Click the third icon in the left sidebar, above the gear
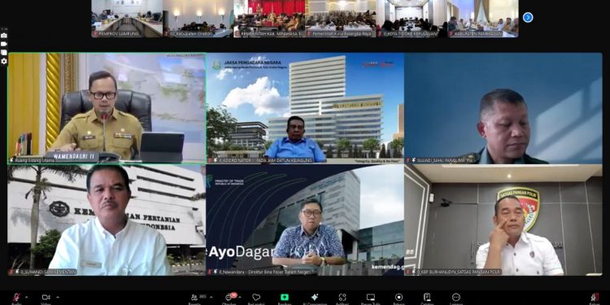This screenshot has width=610, height=305. [x=4, y=53]
